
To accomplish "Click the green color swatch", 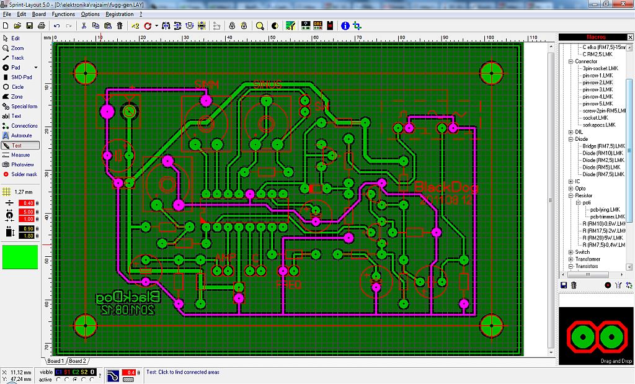I will point(20,257).
